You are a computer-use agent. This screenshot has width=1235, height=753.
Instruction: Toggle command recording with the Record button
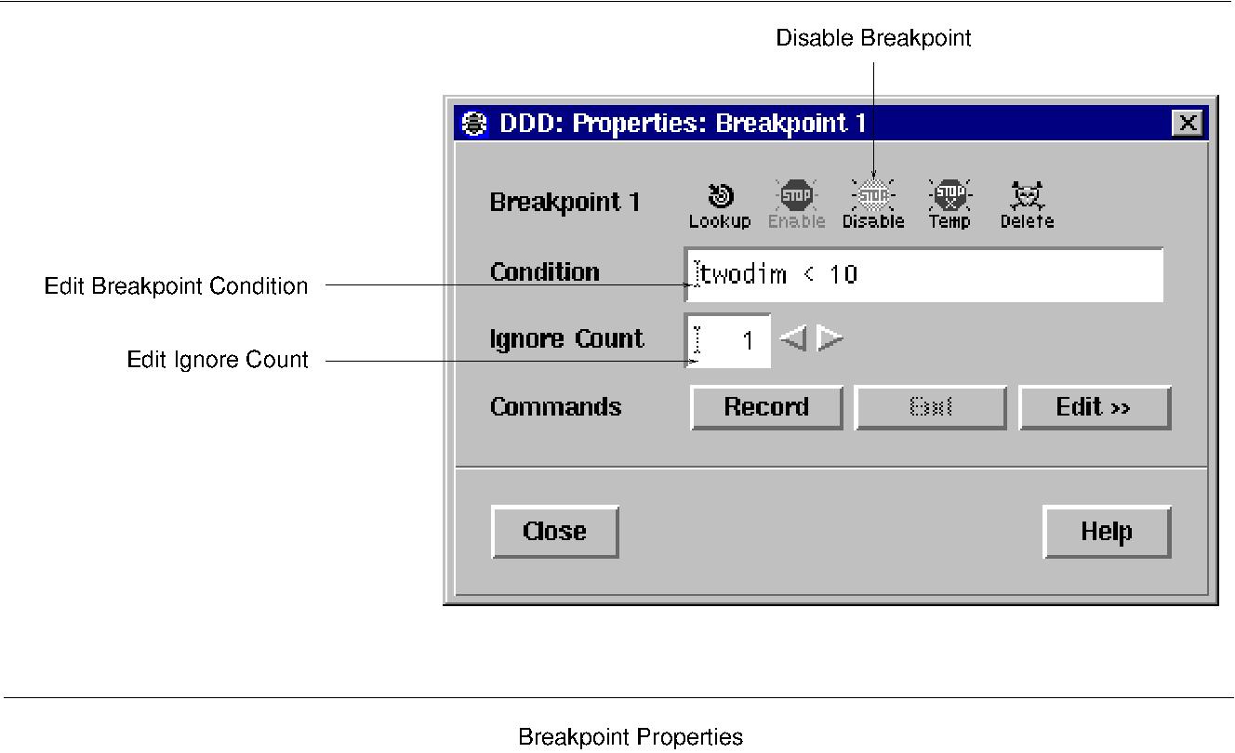(x=765, y=406)
